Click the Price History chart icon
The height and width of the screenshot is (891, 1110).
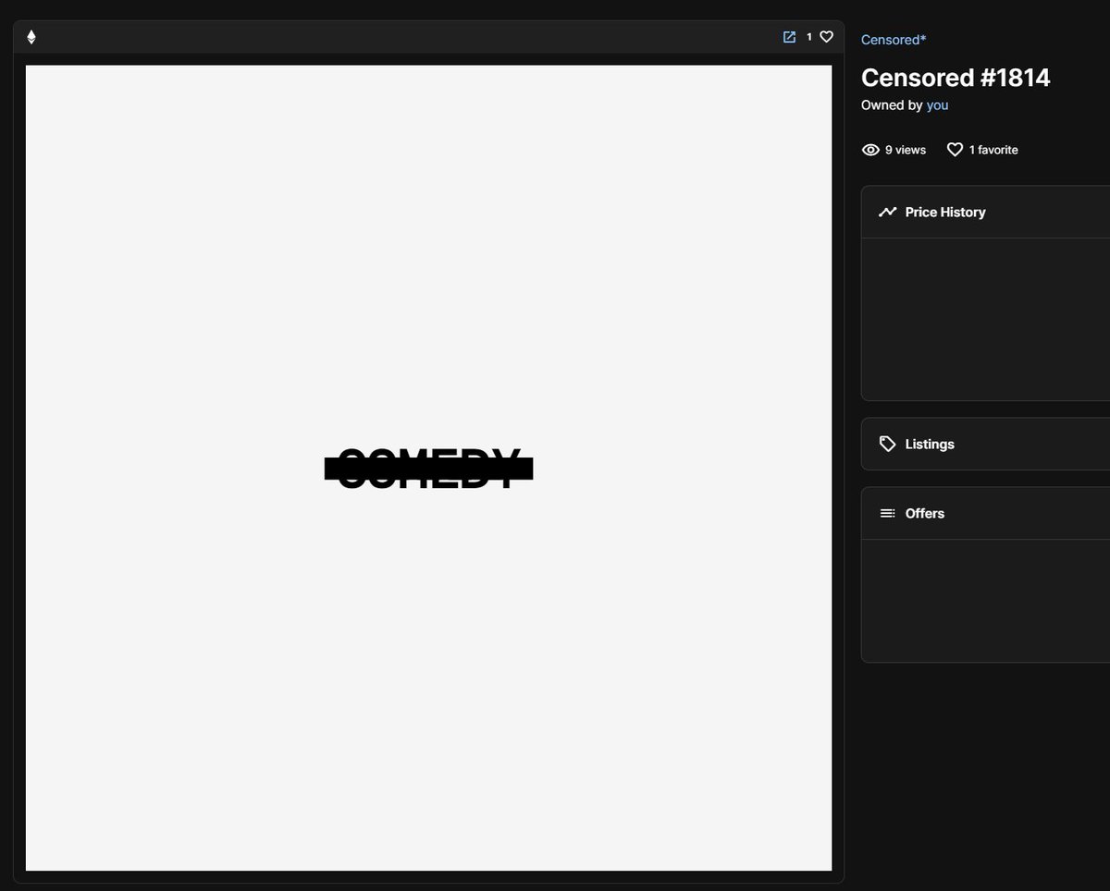887,212
